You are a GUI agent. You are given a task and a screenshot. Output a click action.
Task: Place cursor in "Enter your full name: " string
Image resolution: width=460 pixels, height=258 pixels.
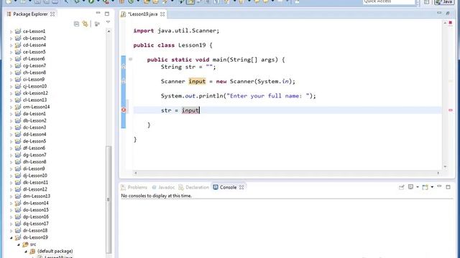click(x=267, y=95)
